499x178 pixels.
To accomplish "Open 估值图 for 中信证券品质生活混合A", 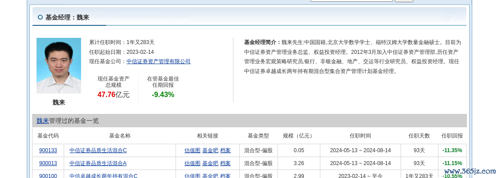I will tap(192, 163).
